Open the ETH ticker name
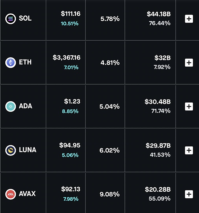 coord(25,62)
